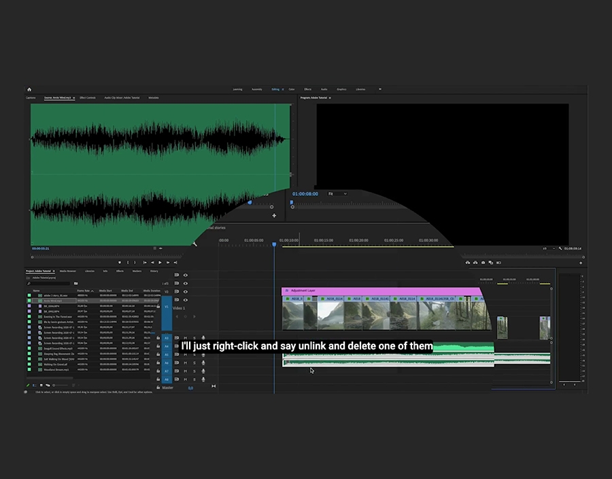
Task: Mute audio track A3
Action: coord(186,338)
